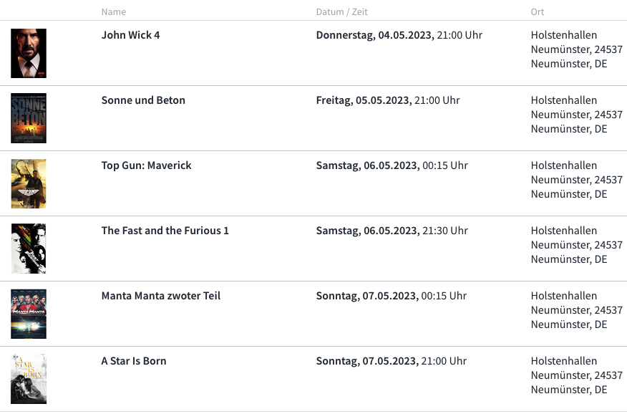Open the Sonne und Beton poster thumbnail
The image size is (627, 414).
29,118
